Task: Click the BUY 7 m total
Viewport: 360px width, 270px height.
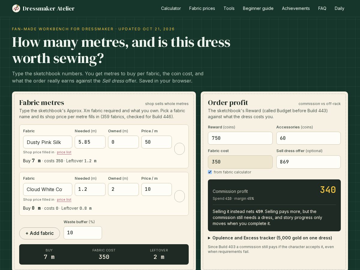Action: [x=49, y=254]
